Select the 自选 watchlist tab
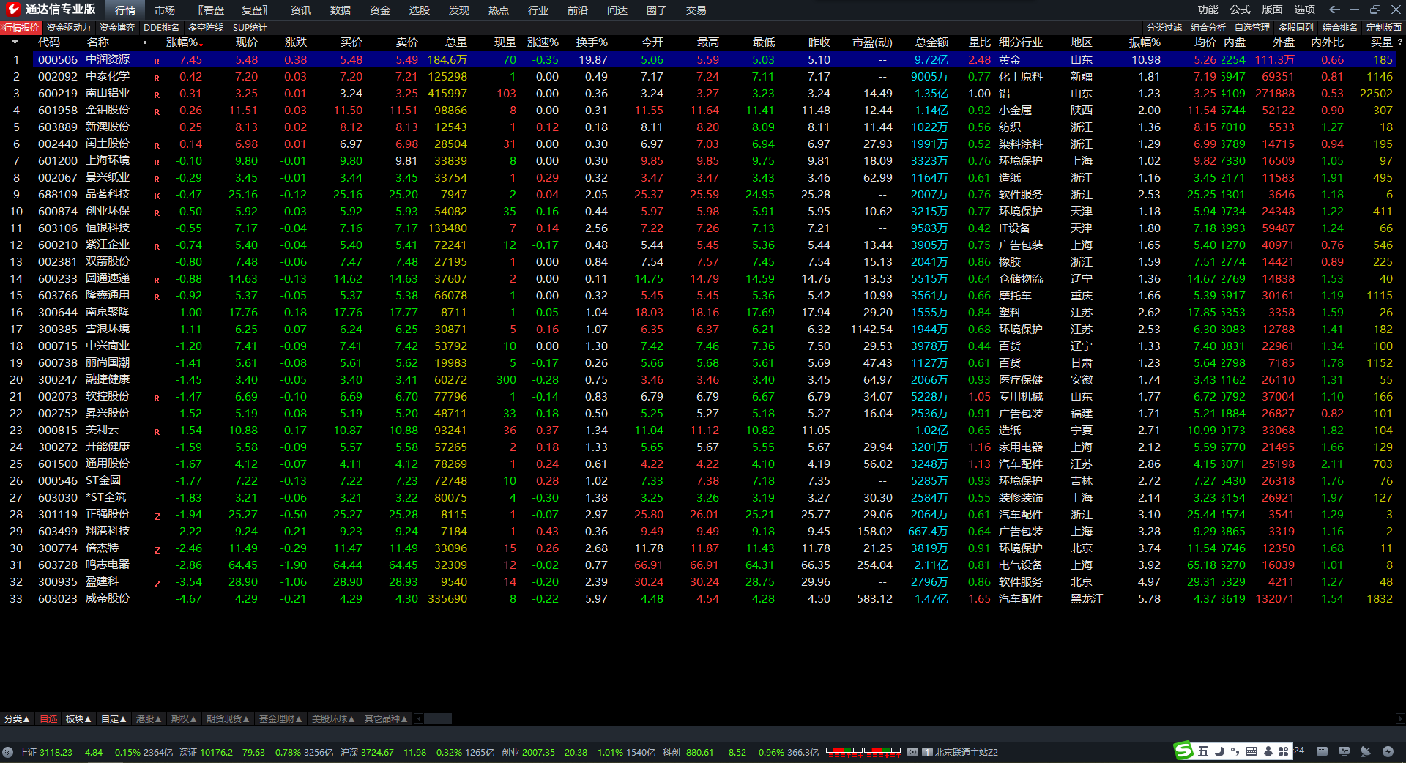Viewport: 1406px width, 763px height. 48,719
